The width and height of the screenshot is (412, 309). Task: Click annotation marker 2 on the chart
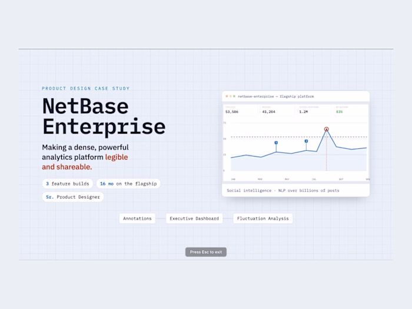[x=306, y=141]
